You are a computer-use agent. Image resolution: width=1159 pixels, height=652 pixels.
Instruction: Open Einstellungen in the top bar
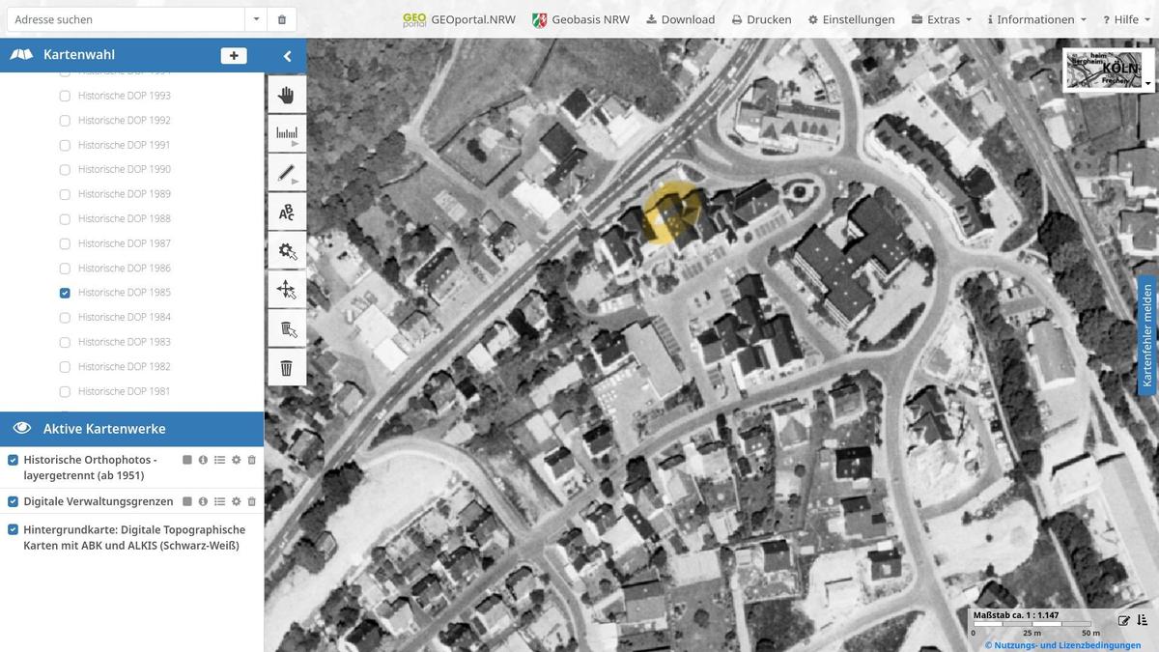851,19
